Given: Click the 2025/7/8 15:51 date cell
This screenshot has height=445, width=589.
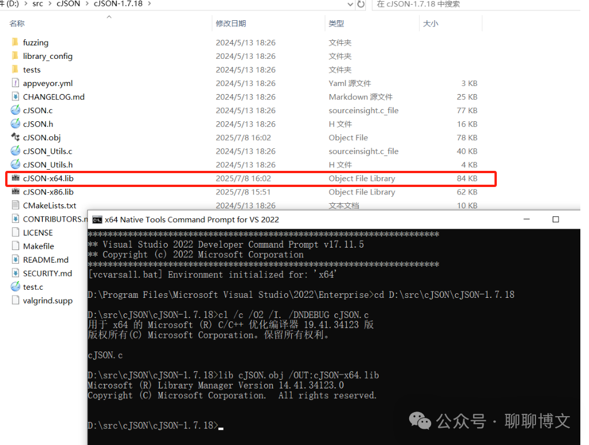Looking at the screenshot, I should tap(243, 192).
